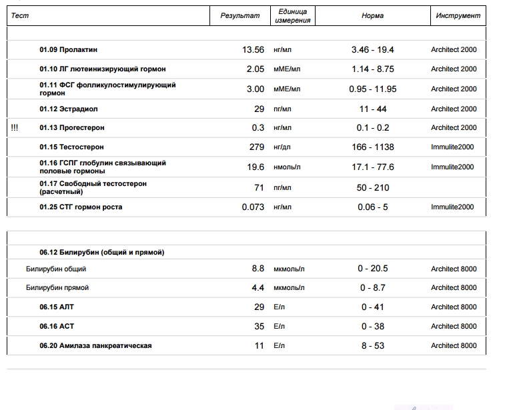This screenshot has width=509, height=410.
Task: Click the 'Единица измерения' column header
Action: tap(292, 16)
